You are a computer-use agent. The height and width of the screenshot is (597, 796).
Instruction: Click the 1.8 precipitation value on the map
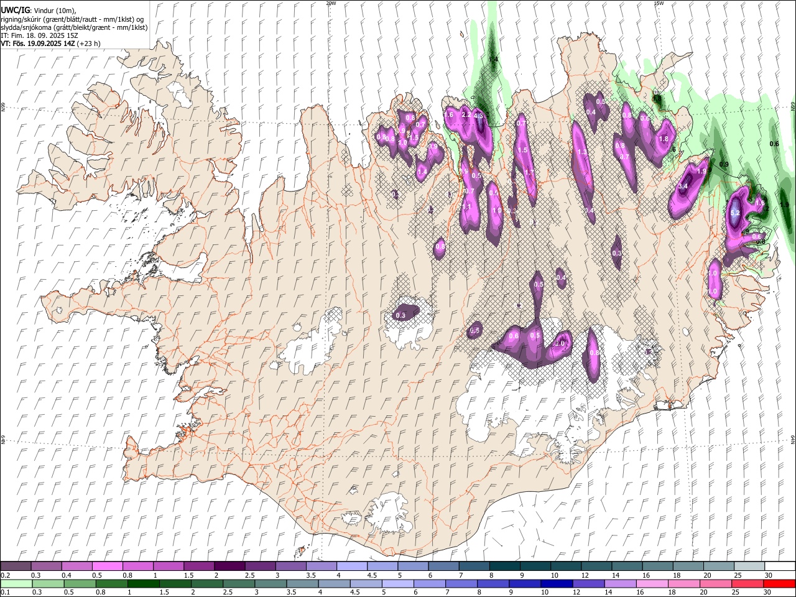point(664,139)
